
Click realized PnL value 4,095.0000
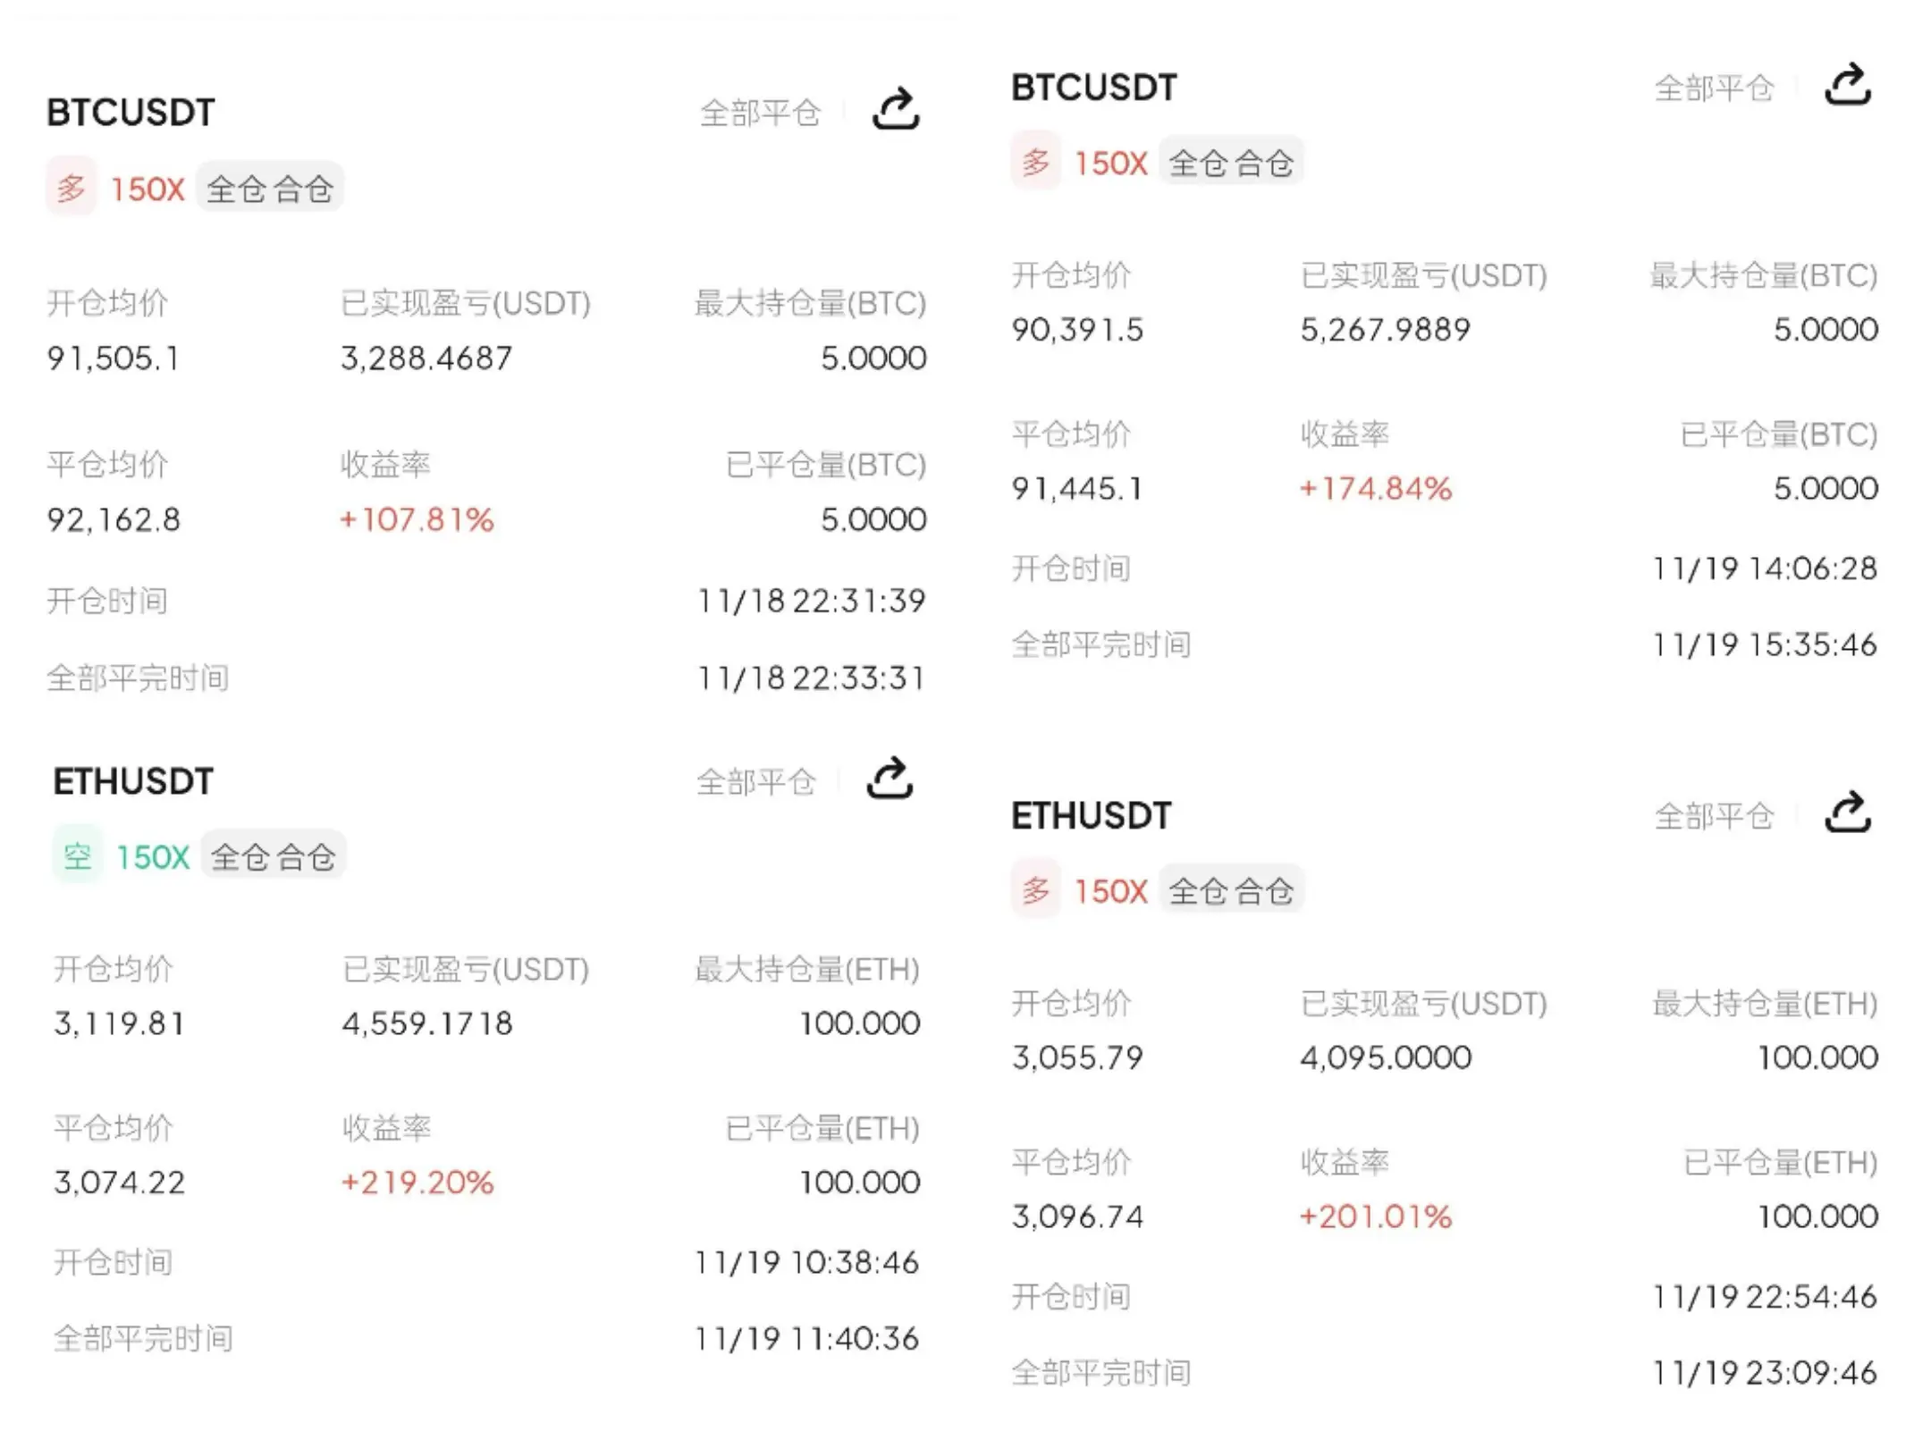click(x=1386, y=1057)
